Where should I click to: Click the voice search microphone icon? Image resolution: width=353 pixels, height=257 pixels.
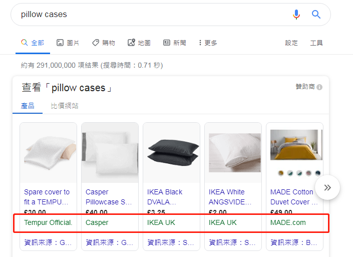[x=296, y=15]
